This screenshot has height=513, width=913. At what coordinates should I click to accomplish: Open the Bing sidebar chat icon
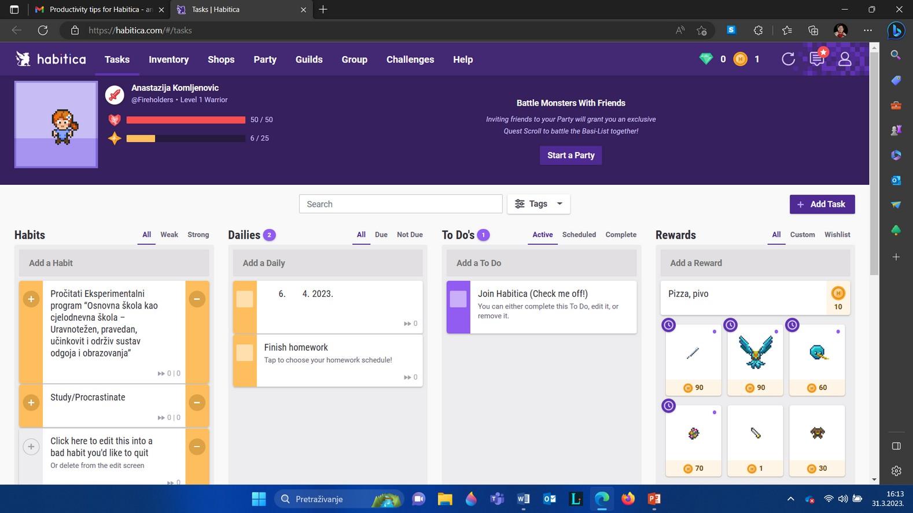point(896,30)
